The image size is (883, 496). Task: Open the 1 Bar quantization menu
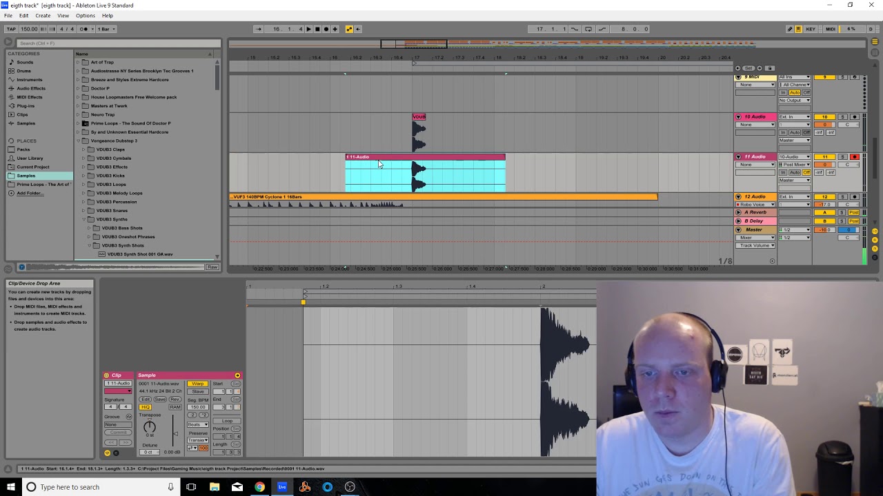[106, 29]
